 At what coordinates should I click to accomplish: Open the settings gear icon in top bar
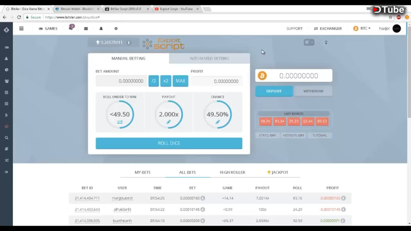click(116, 28)
